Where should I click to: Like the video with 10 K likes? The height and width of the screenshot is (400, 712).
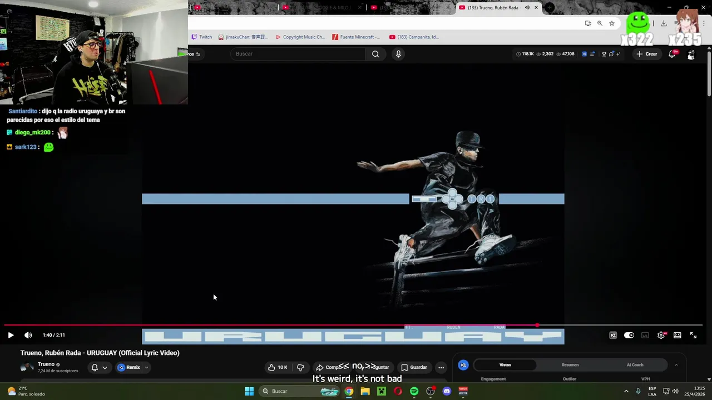coord(278,367)
